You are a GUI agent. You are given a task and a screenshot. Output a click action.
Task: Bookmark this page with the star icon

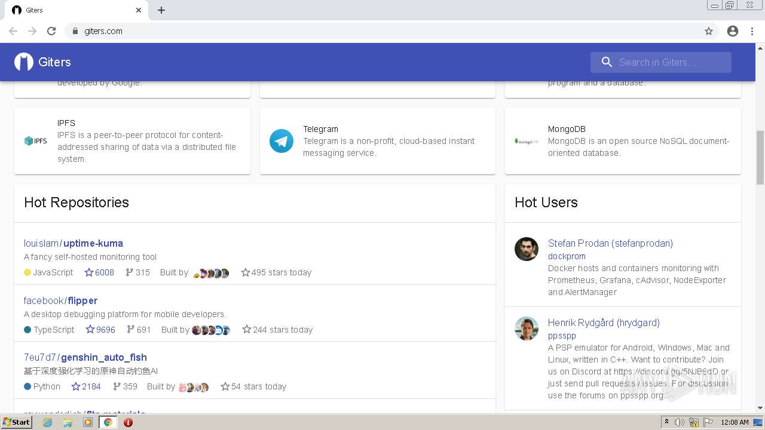tap(709, 31)
